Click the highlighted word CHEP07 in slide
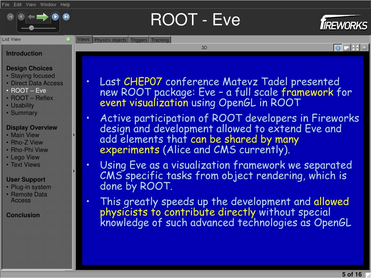This screenshot has width=371, height=278. tap(143, 81)
